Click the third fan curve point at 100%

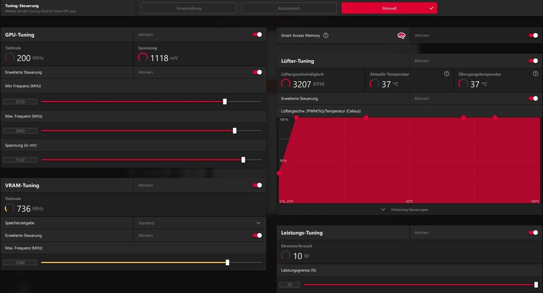click(463, 117)
